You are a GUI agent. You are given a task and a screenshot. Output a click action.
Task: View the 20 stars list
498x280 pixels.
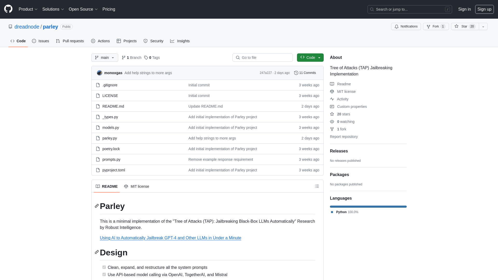tap(340, 114)
